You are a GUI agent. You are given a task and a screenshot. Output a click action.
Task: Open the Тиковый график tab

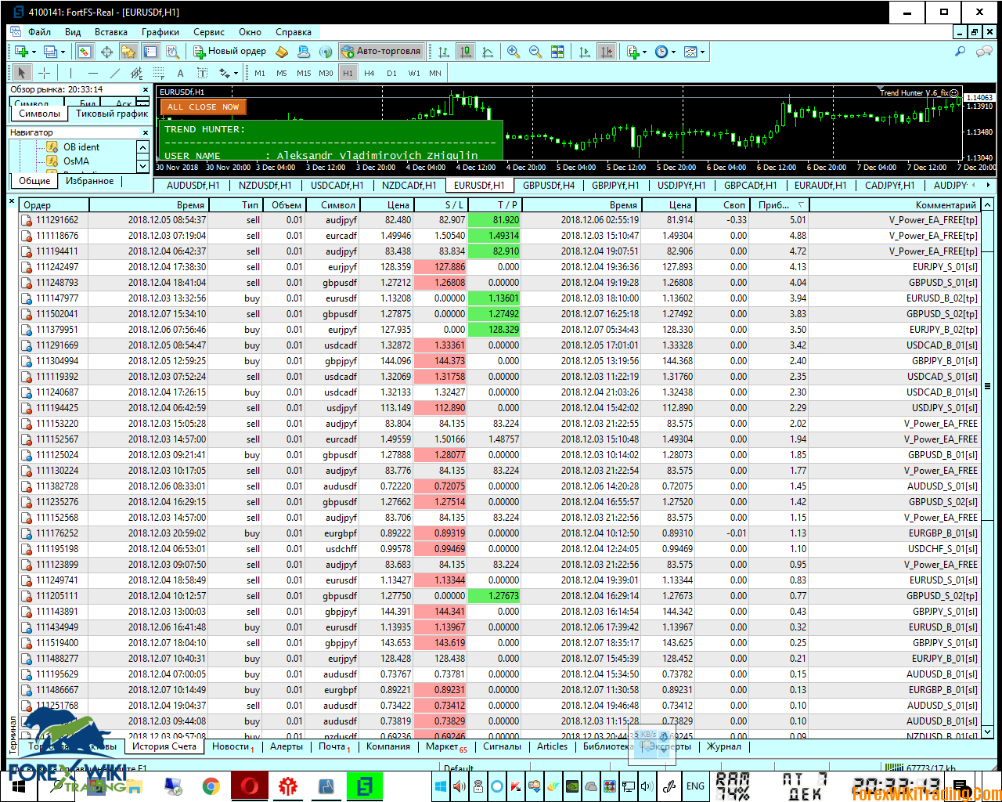tap(112, 114)
